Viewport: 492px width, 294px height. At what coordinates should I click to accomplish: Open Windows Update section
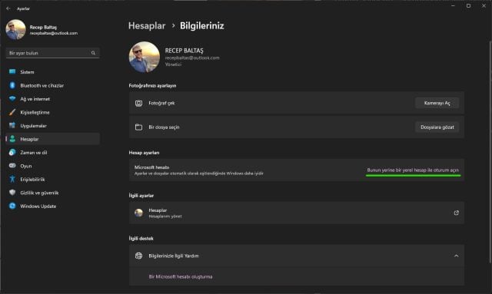click(53, 206)
